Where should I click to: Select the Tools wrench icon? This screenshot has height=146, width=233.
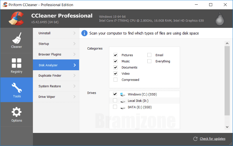coord(17,87)
